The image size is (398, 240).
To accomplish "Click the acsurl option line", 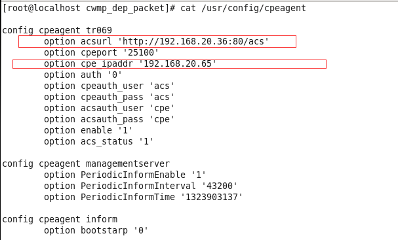I will [x=156, y=41].
